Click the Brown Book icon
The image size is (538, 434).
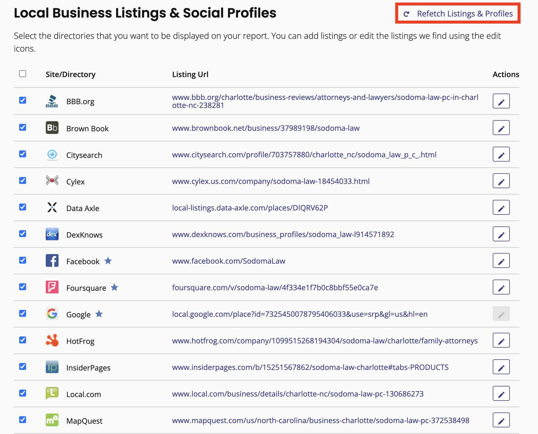(x=52, y=128)
